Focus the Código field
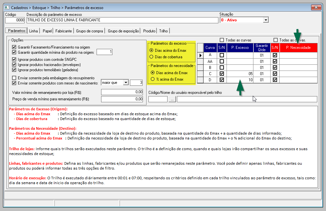Viewport: 326px width, 211px height. (15, 20)
